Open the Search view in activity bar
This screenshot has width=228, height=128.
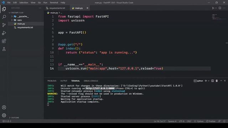[x=4, y=17]
